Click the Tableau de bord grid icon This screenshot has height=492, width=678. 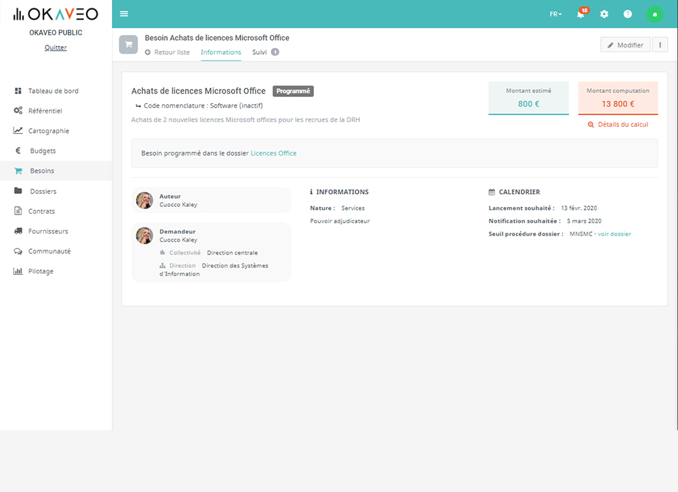tap(18, 91)
